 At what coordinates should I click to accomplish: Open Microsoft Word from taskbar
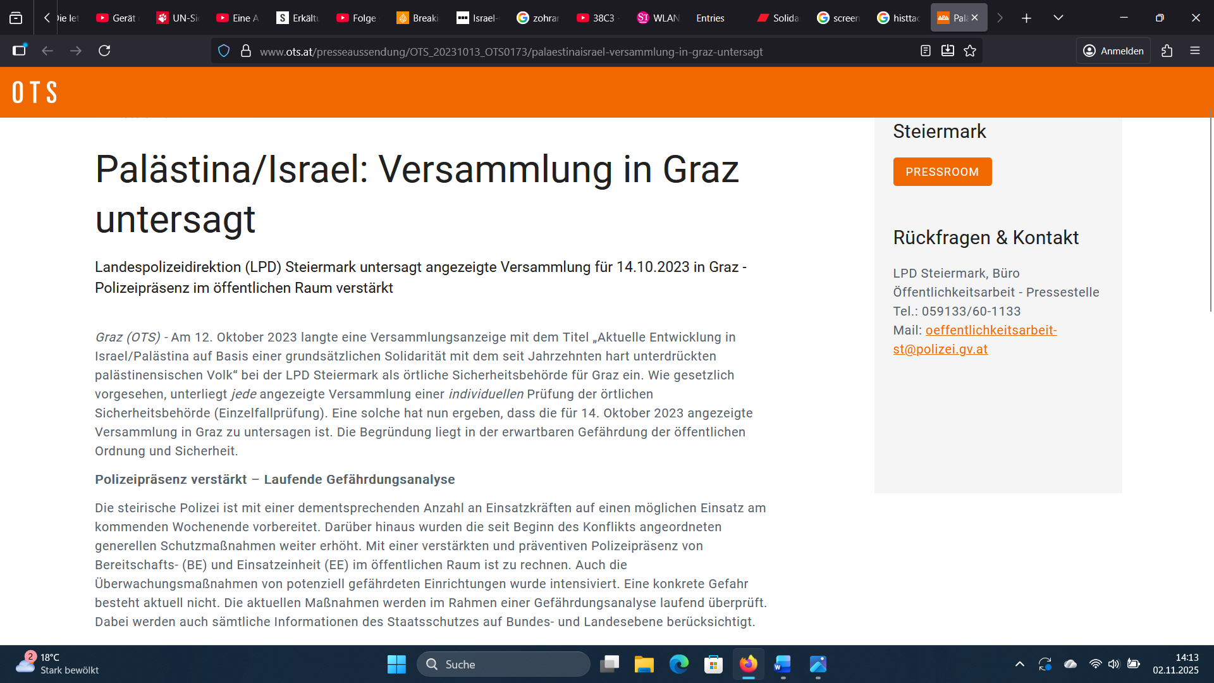tap(782, 664)
